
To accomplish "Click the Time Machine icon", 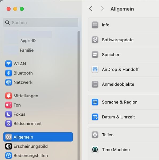I will tap(95, 150).
